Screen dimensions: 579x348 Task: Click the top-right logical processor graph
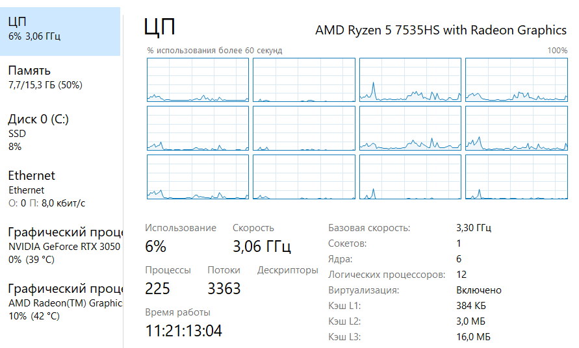point(516,80)
